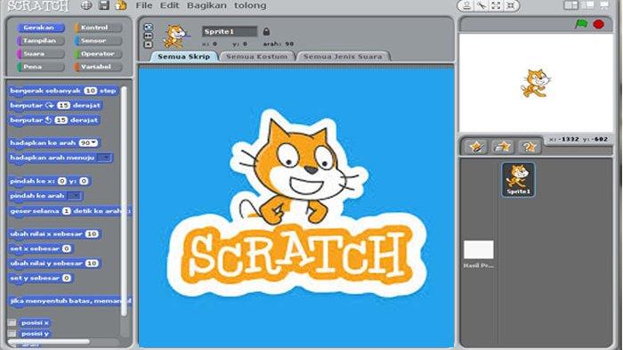Click the Sprite1 name field
The width and height of the screenshot is (623, 350).
click(230, 31)
